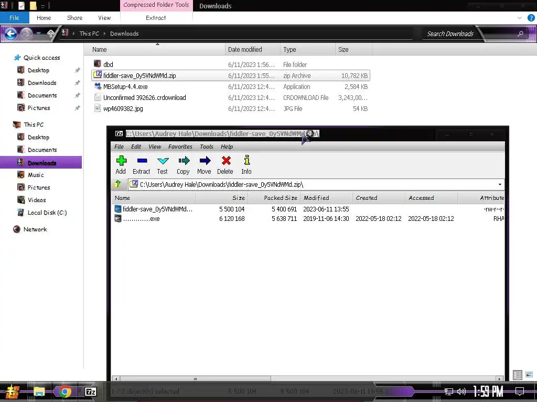Sort 7-Zip list by Created column
This screenshot has height=402, width=537.
[379, 198]
